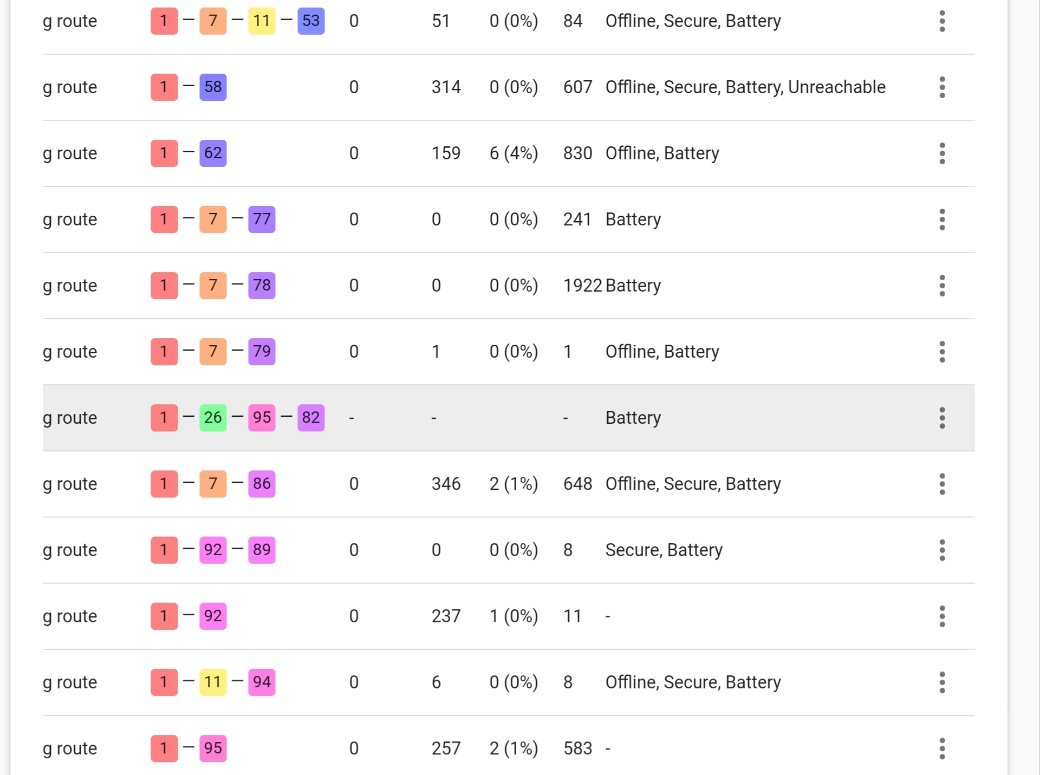The height and width of the screenshot is (775, 1040).
Task: Open options menu for Unreachable node 58 row
Action: pos(942,87)
